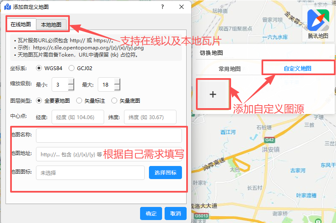Focus the 地图地址 URL field

[x=109, y=154]
